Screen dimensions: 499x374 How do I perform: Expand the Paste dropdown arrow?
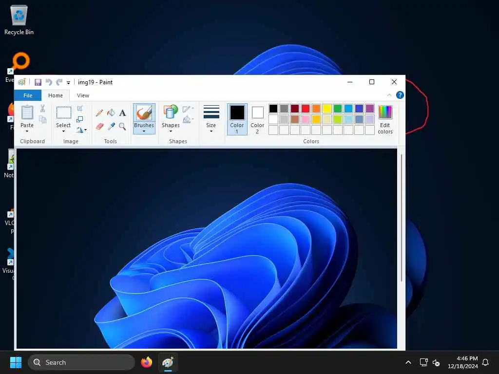coord(27,131)
